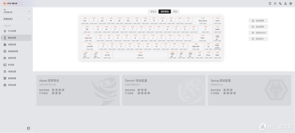The image size is (295, 133).
Task: Select the Delete key
Action: point(217,29)
